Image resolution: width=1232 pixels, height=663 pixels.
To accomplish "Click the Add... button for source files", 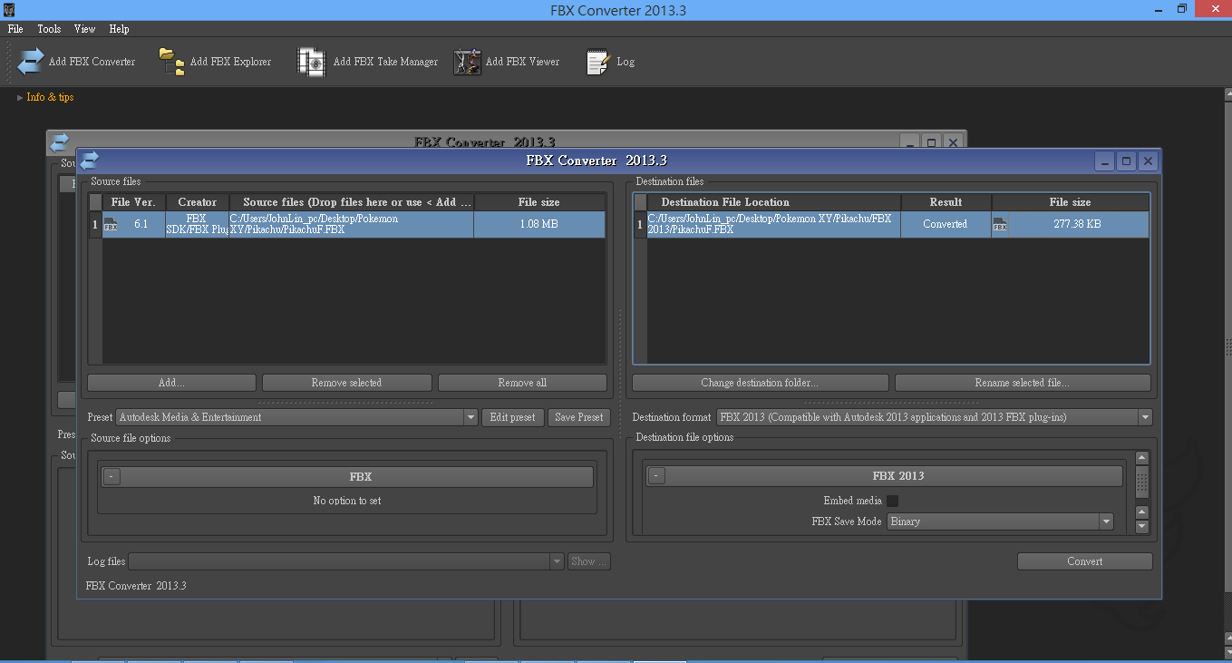I will pyautogui.click(x=171, y=383).
